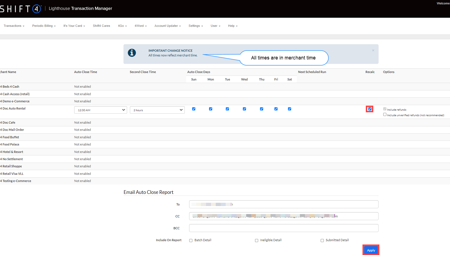Click the To email address field
The width and height of the screenshot is (450, 255).
coord(284,204)
